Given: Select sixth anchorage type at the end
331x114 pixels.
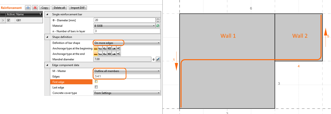Looking at the screenshot, I should pyautogui.click(x=118, y=54).
